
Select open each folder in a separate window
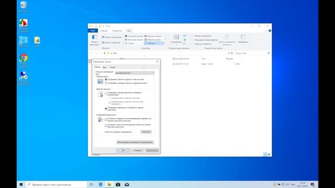tap(106, 83)
